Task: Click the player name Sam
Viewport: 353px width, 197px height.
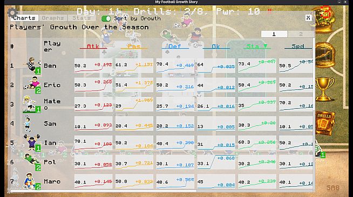Action: pos(50,124)
